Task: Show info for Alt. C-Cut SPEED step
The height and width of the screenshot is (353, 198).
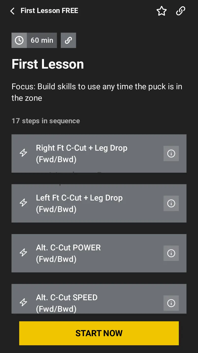Action: 171,303
